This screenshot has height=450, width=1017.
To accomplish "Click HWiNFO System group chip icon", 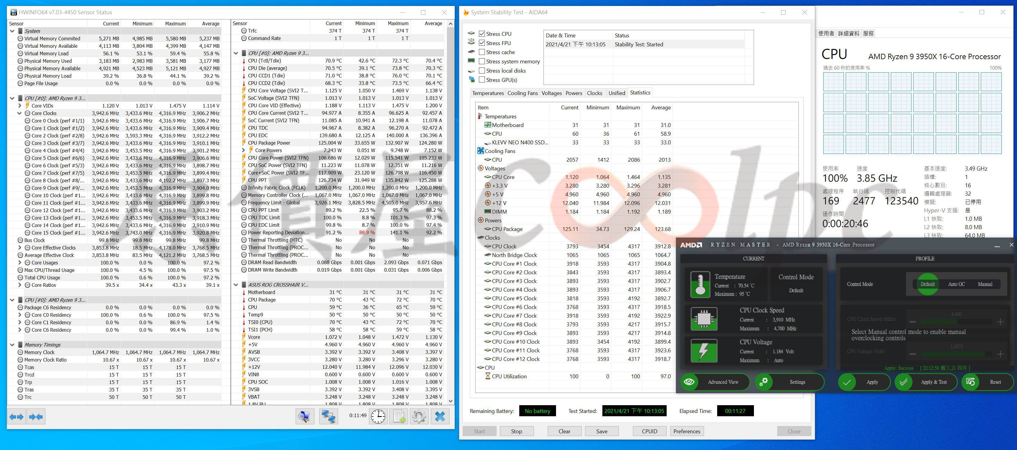I will [20, 31].
